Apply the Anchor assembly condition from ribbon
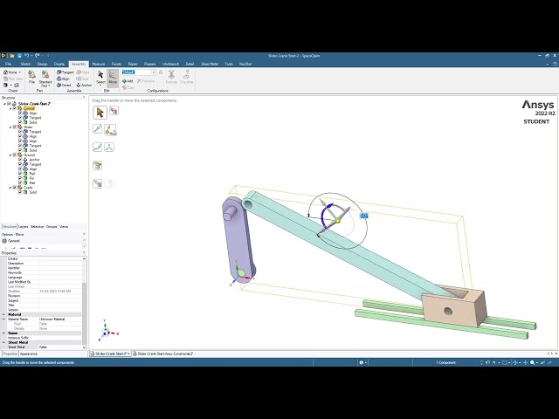The image size is (559, 419). click(84, 86)
